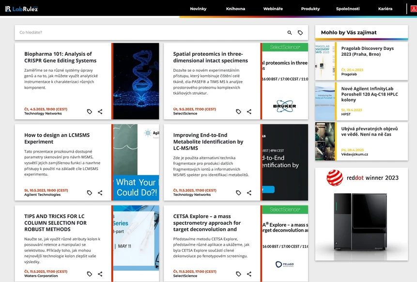Open Pragolab Discovery Days 2023 article
The width and height of the screenshot is (417, 282).
pos(367,51)
